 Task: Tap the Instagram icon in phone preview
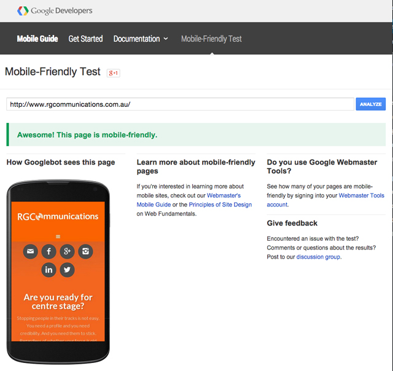85,251
